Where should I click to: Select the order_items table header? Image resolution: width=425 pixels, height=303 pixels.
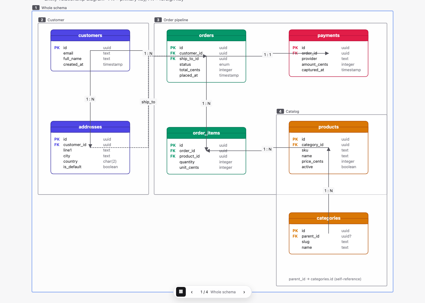tap(206, 133)
